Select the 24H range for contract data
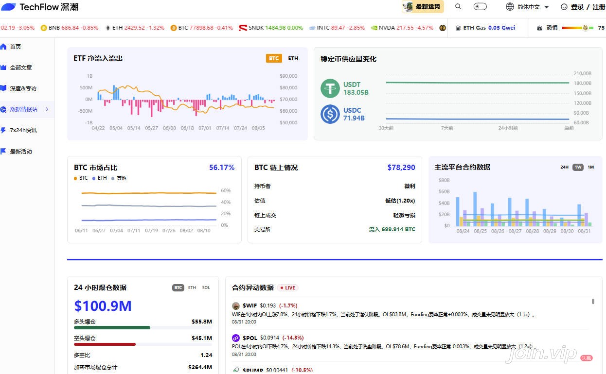The width and height of the screenshot is (606, 374). (x=564, y=167)
